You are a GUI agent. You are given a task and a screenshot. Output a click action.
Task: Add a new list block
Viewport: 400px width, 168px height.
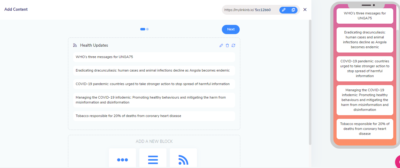point(153,159)
